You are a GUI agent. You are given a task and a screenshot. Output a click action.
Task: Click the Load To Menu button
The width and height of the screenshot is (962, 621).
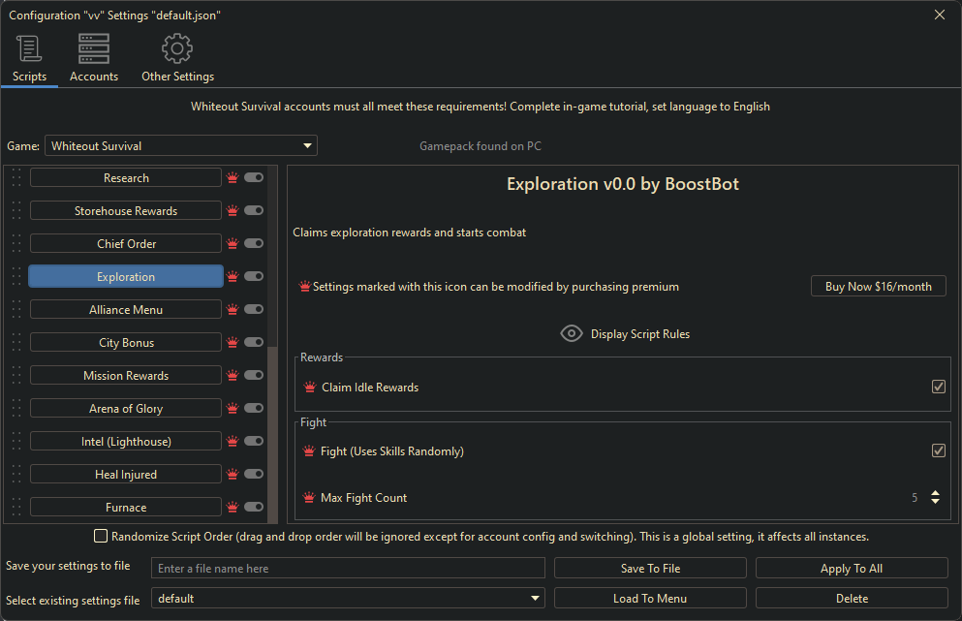650,599
